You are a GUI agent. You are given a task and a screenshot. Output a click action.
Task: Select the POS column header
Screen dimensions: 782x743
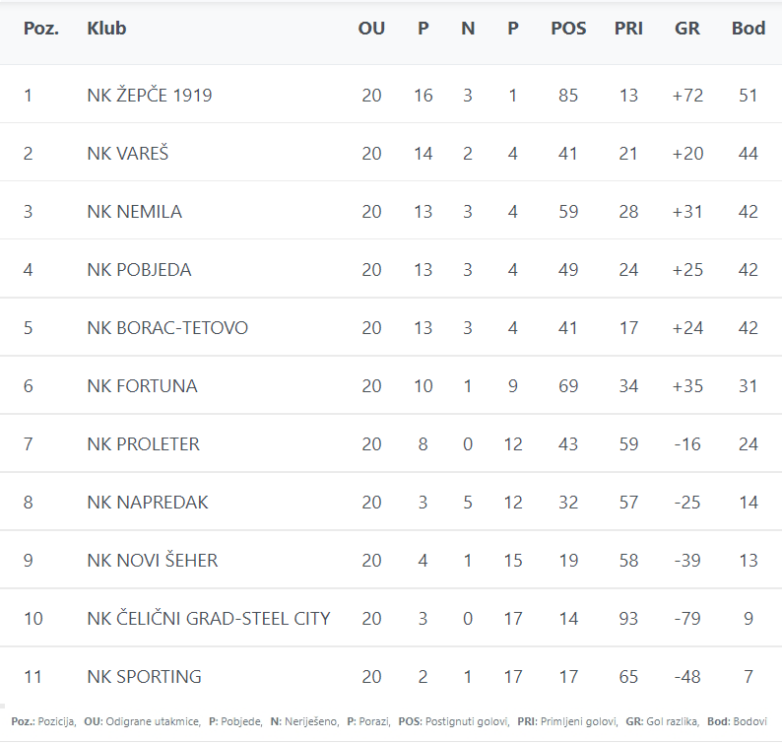(x=568, y=29)
